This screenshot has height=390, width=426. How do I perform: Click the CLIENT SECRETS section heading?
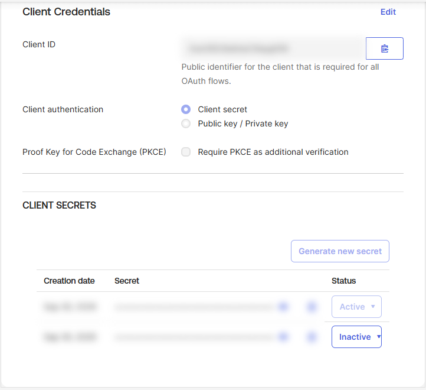click(59, 205)
